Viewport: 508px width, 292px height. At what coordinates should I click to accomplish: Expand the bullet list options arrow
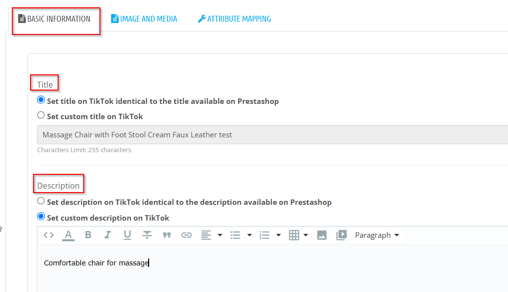tap(250, 235)
